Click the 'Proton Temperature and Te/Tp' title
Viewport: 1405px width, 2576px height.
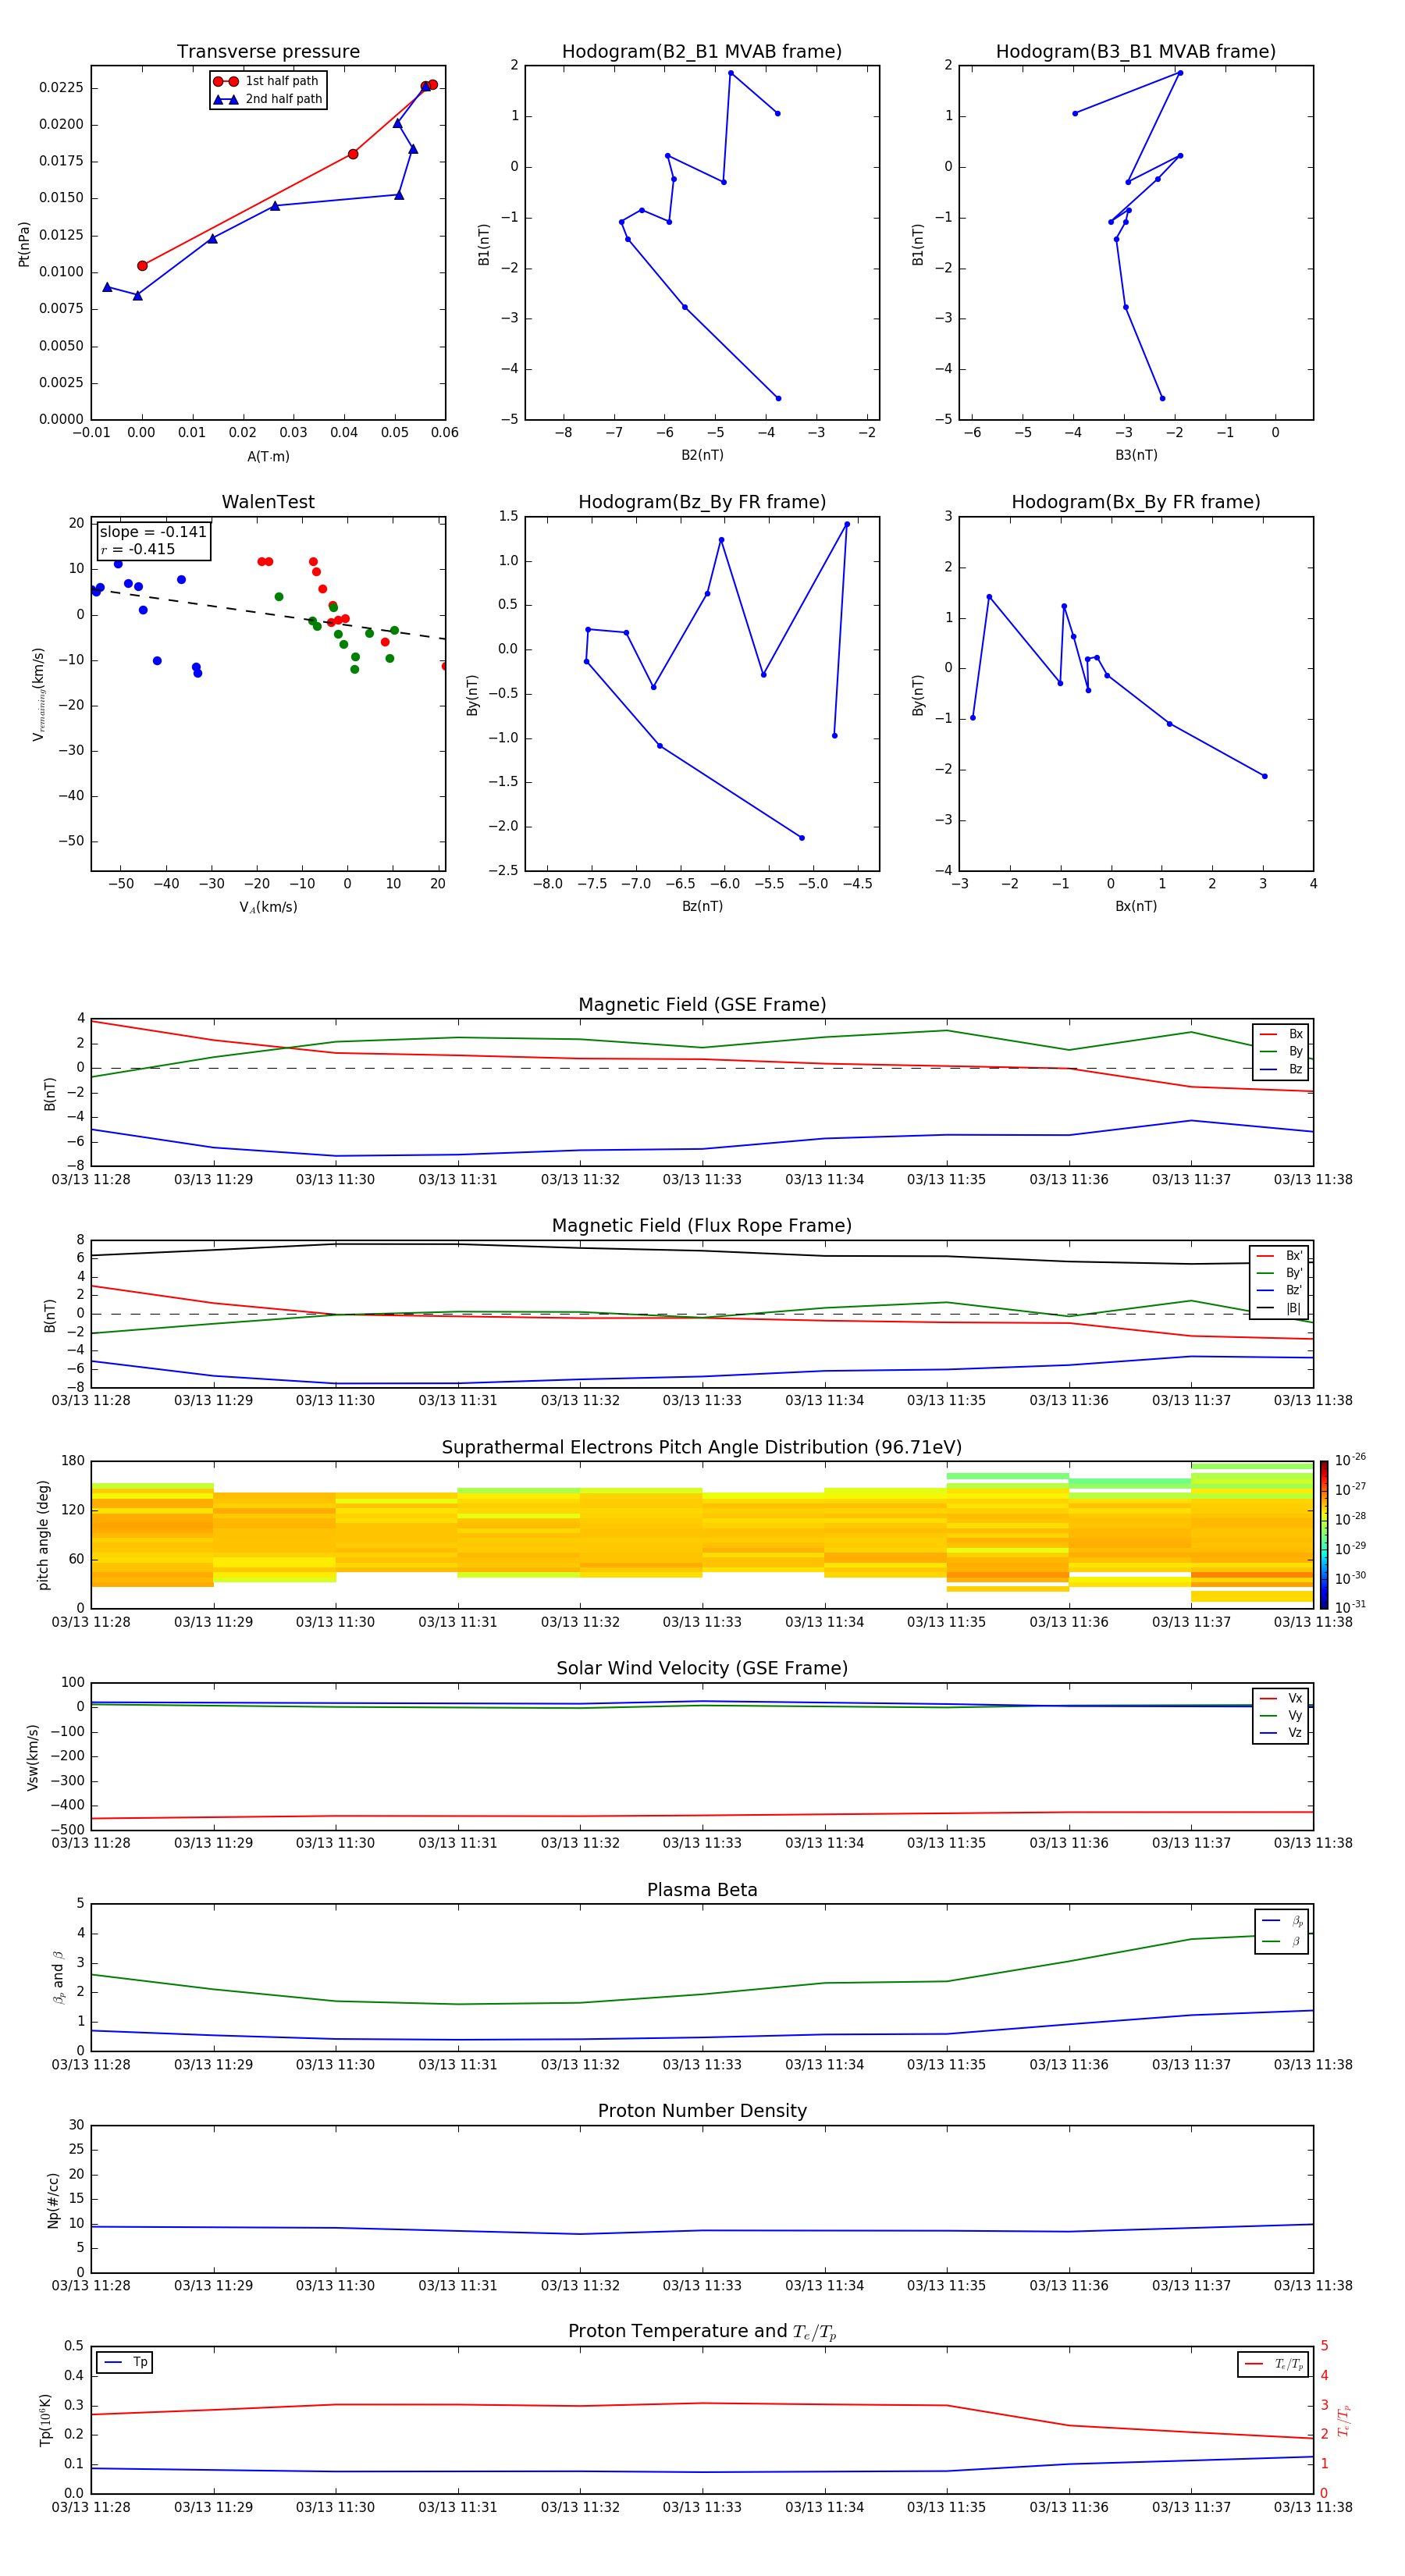click(702, 2331)
